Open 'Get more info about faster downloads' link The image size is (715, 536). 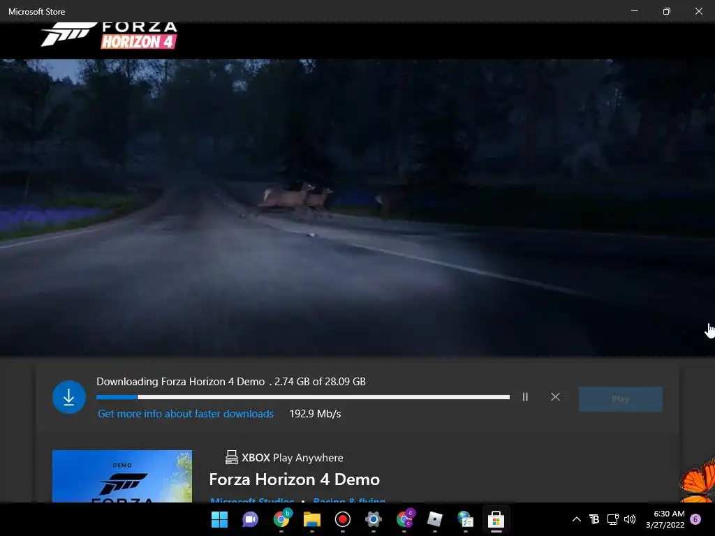[186, 413]
